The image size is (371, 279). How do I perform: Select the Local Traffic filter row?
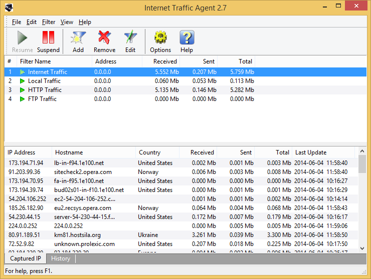[x=185, y=81]
